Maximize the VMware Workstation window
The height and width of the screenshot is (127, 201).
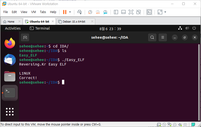tap(183, 4)
